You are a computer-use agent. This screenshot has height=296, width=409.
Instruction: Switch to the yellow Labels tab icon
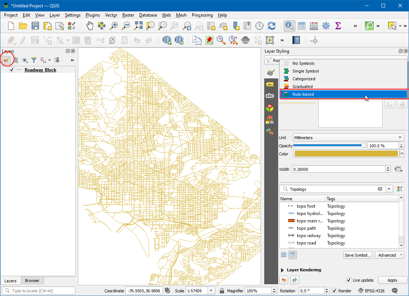point(270,84)
